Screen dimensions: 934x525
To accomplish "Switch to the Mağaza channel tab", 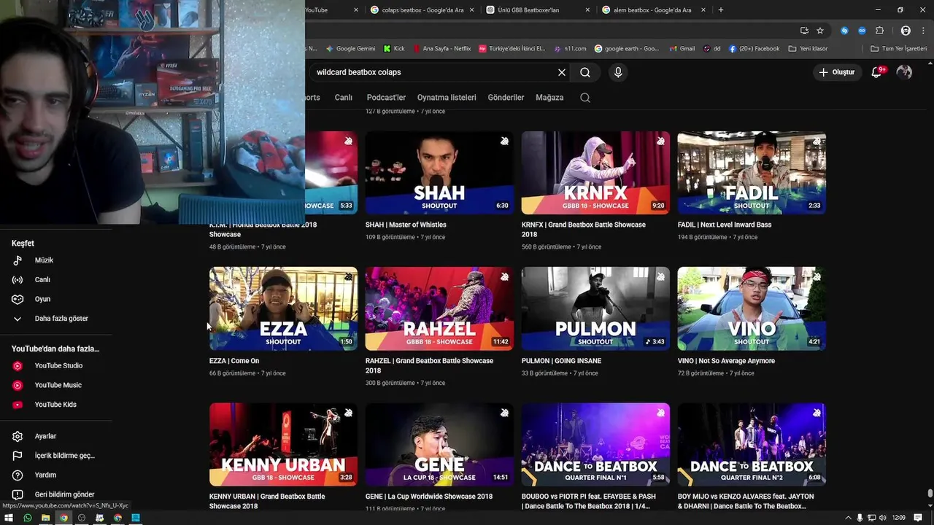I will 549,98.
